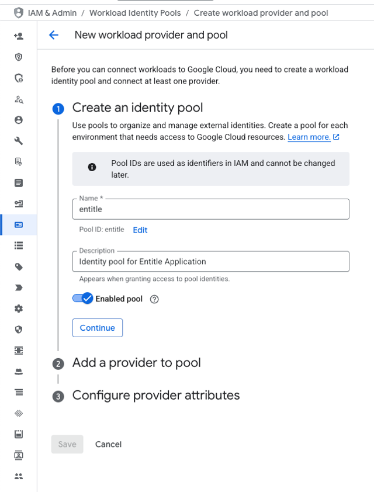Screen dimensions: 374x492
Task: Click the help question mark beside Enabled pool
Action: coord(154,299)
